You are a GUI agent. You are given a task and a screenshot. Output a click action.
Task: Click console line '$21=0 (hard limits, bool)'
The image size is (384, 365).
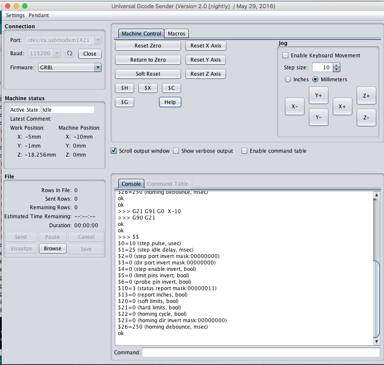(149, 308)
